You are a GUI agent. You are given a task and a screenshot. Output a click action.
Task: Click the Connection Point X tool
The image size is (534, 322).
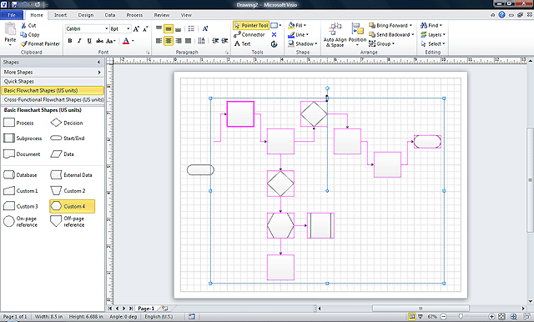(x=275, y=35)
